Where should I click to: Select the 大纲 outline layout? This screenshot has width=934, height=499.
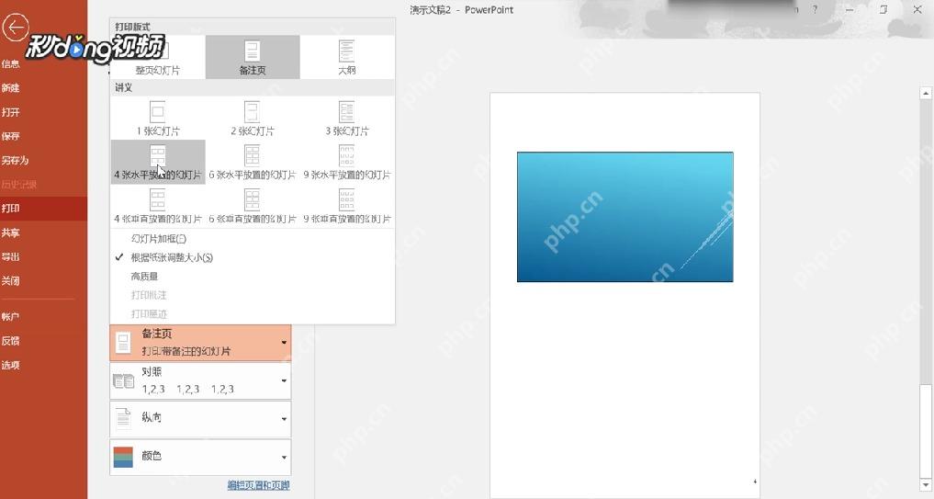click(346, 57)
